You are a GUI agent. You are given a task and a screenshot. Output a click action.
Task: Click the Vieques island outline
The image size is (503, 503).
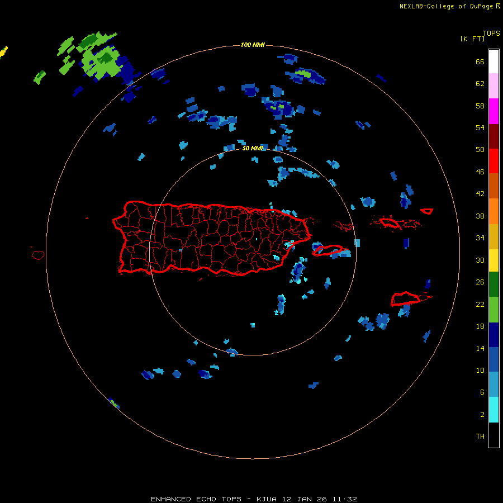click(327, 250)
